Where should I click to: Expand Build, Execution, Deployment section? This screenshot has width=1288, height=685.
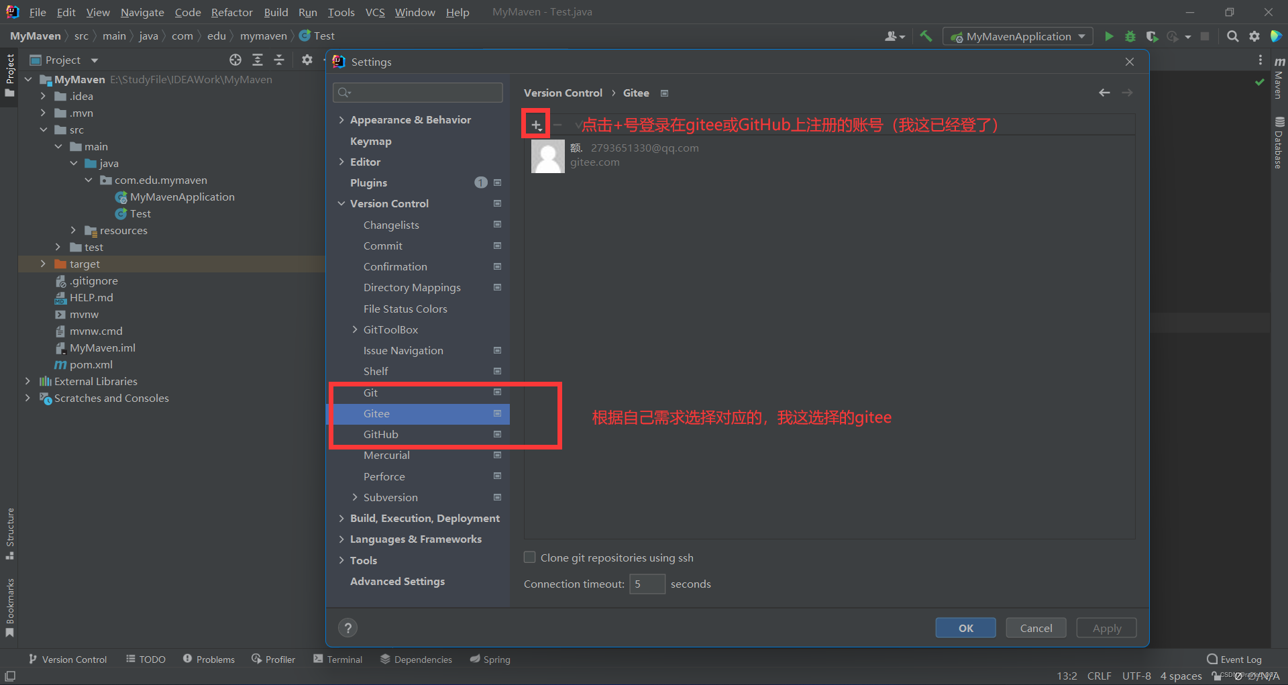click(341, 518)
